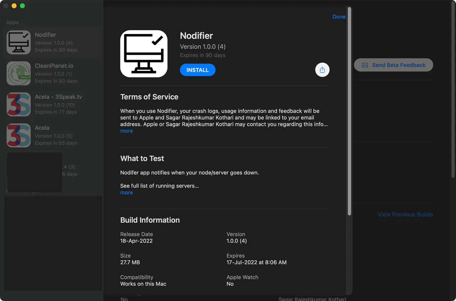456x301 pixels.
Task: Click 'Works on this Mac' compatibility value
Action: [143, 284]
